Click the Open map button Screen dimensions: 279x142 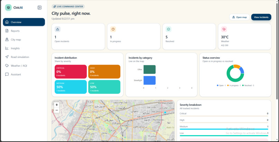pyautogui.click(x=240, y=17)
